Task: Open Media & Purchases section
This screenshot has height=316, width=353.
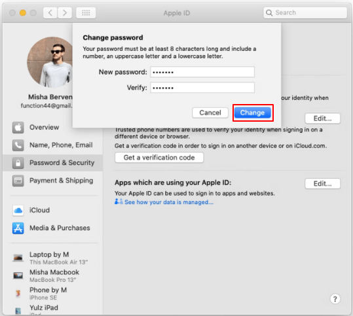Action: tap(52, 228)
